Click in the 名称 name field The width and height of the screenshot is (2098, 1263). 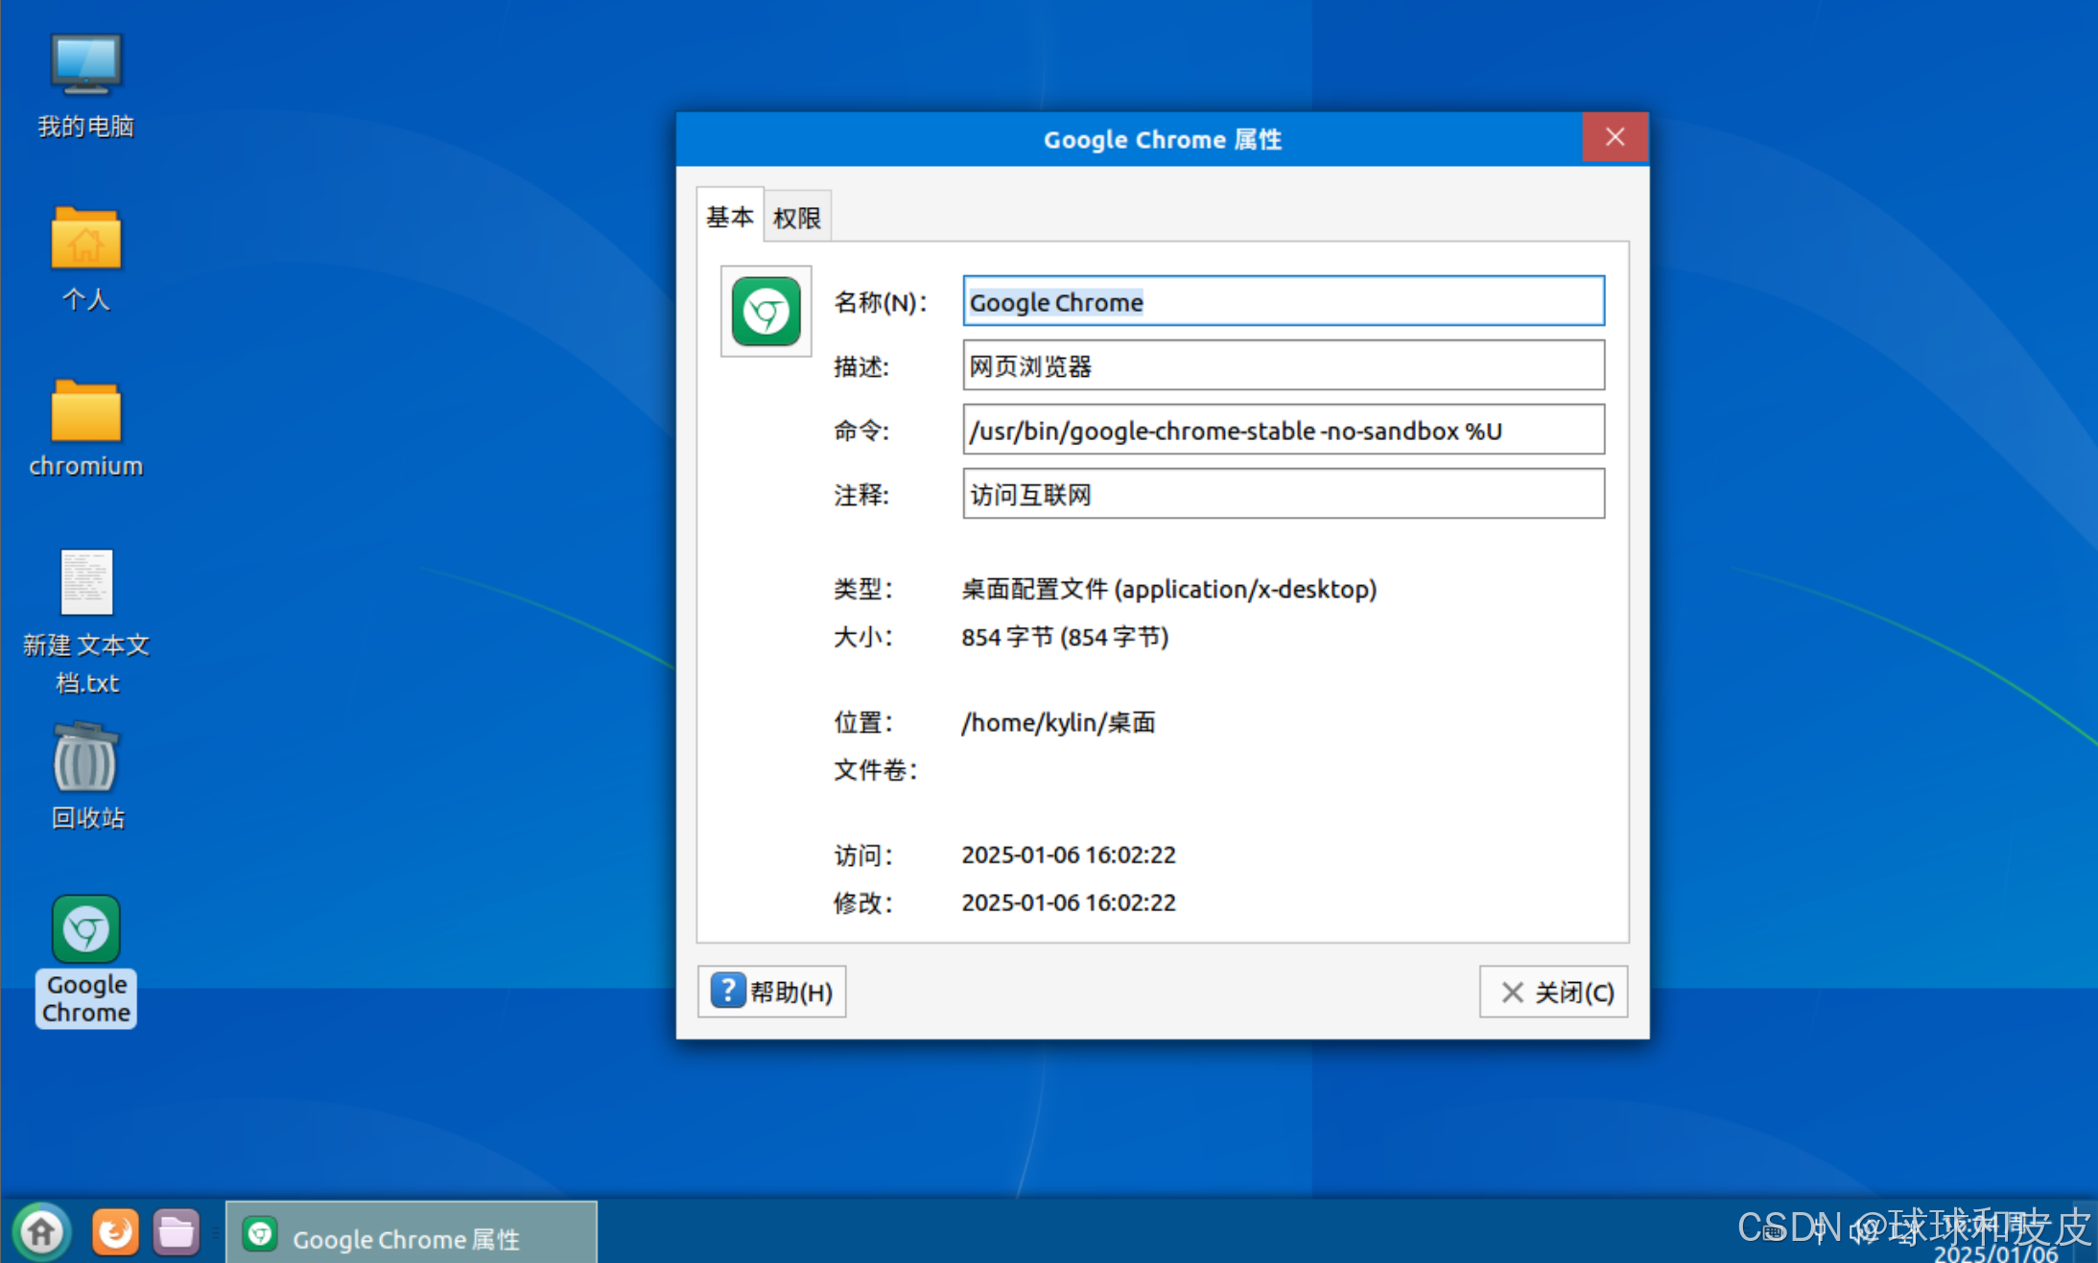click(x=1283, y=302)
